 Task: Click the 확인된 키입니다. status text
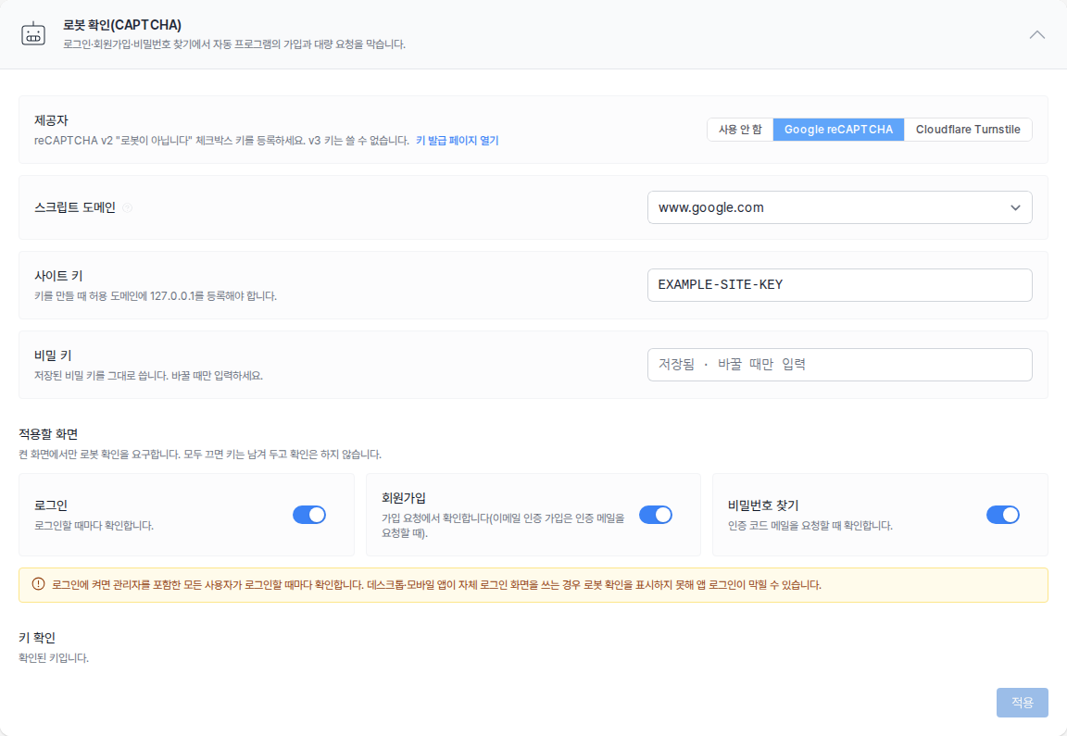click(x=54, y=658)
